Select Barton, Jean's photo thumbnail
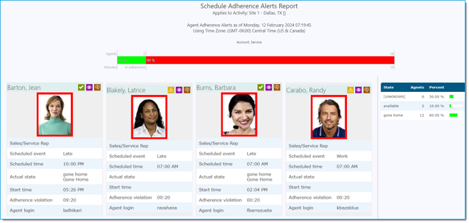Screen dimensions: 469x223 55,114
